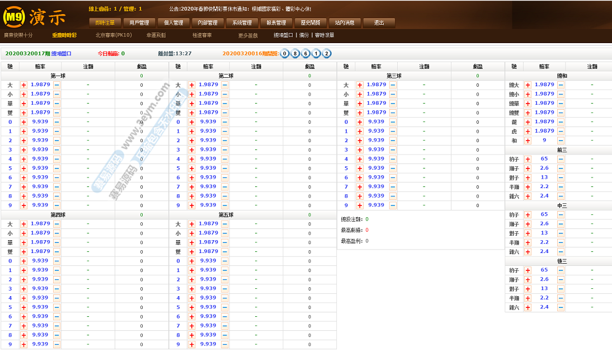The image size is (612, 351).
Task: Decrease odds for 龍 in 總和 section
Action: pos(561,122)
